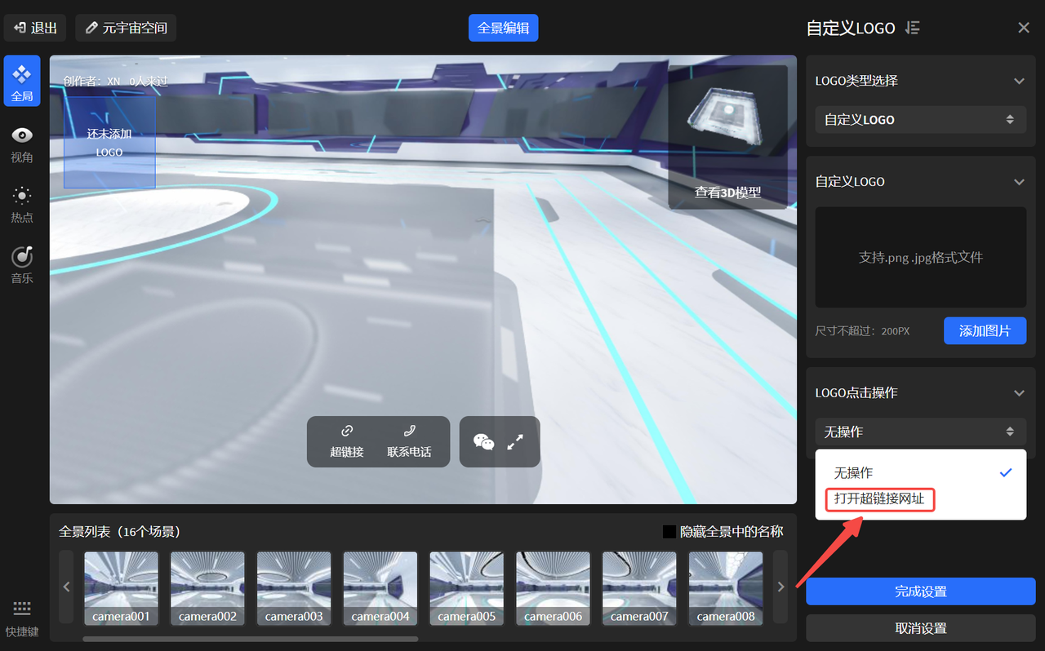Click the 完成设置 button
This screenshot has width=1045, height=651.
(x=920, y=591)
